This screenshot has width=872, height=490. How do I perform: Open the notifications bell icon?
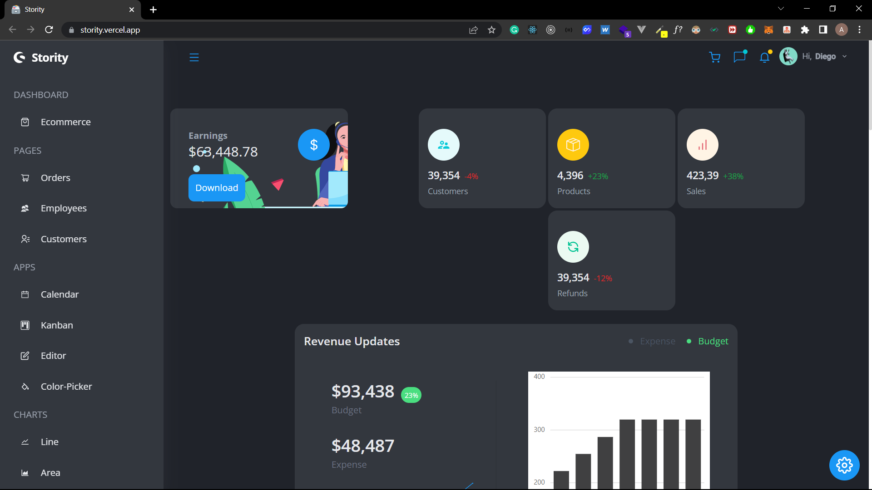click(x=765, y=57)
